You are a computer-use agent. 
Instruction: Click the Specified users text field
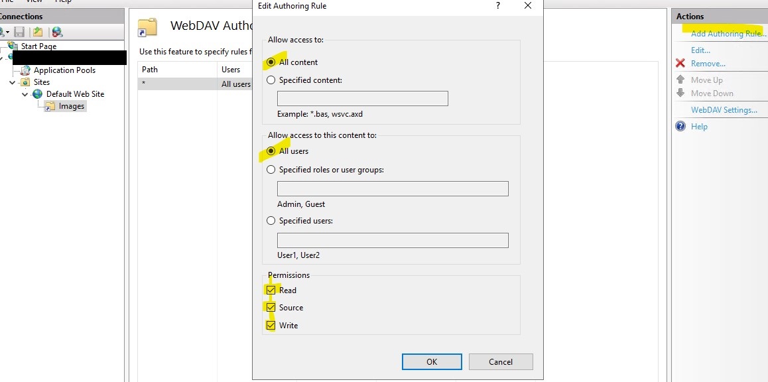coord(393,241)
